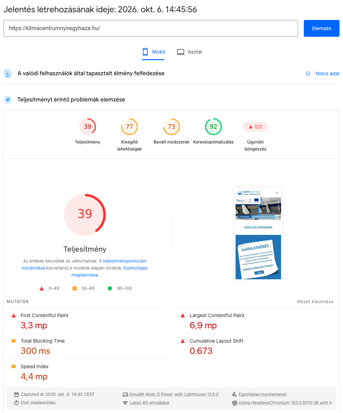This screenshot has width=343, height=413.
Task: Click the orange square 50–89 legend icon
Action: pyautogui.click(x=75, y=288)
